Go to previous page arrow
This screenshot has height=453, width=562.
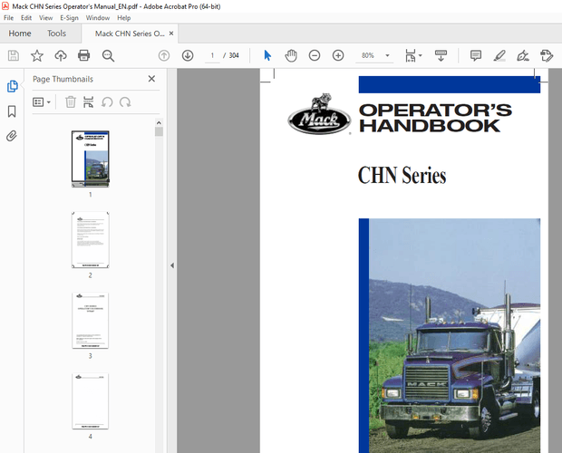tap(164, 55)
